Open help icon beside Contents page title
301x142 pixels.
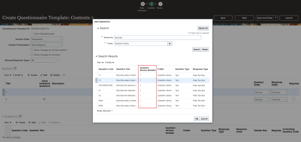pos(93,18)
